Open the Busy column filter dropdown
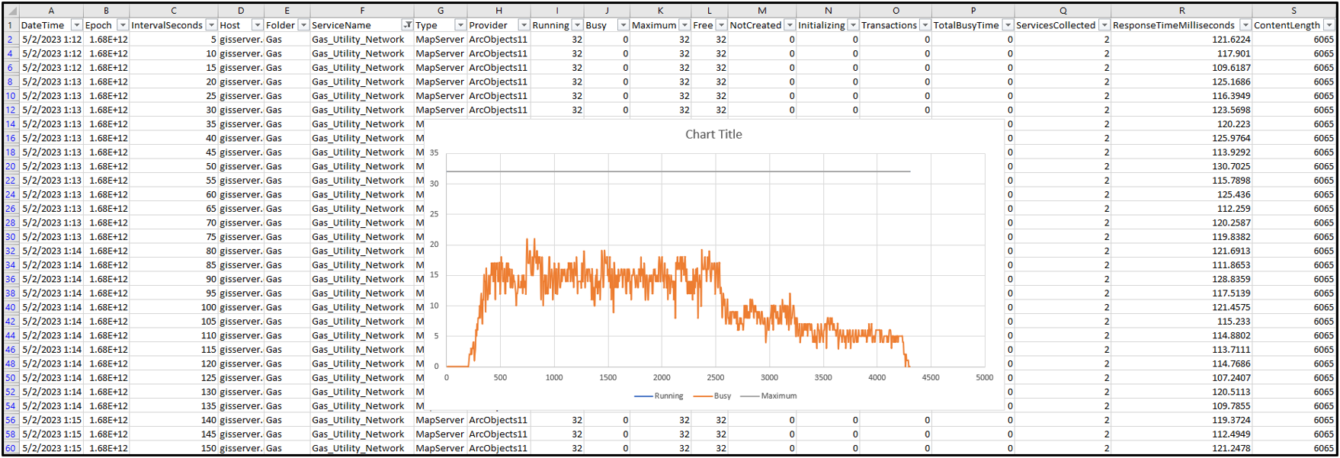 [x=623, y=25]
